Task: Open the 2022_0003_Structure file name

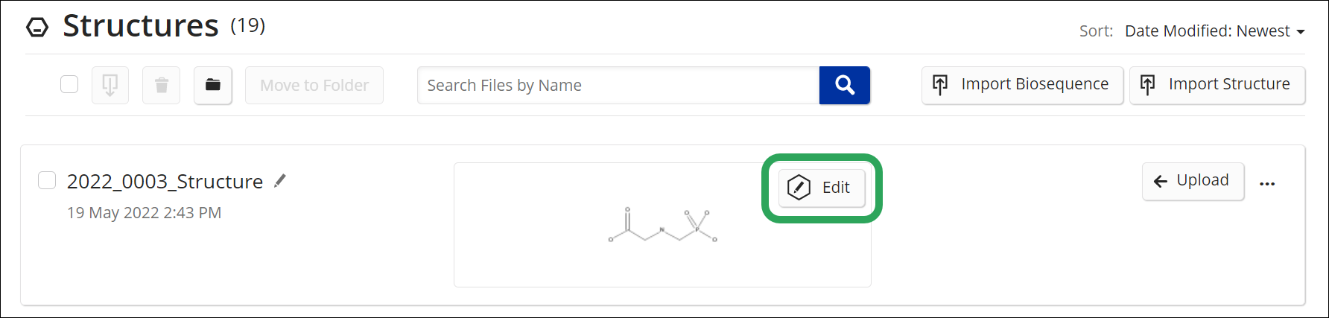Action: (x=165, y=182)
